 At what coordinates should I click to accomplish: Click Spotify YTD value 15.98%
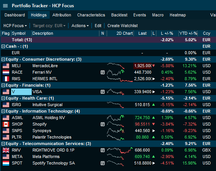tap(189, 163)
